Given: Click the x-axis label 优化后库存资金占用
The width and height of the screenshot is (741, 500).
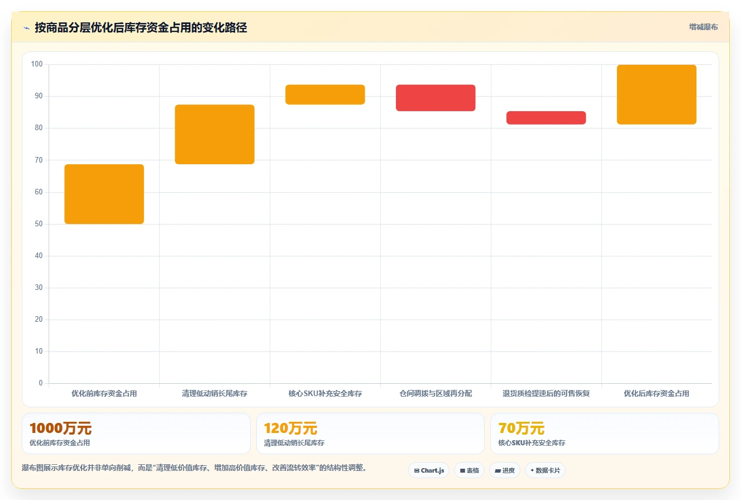Looking at the screenshot, I should 657,393.
